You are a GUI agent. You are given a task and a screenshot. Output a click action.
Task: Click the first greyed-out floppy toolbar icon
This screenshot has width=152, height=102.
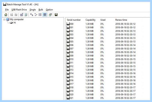[x=12, y=15]
